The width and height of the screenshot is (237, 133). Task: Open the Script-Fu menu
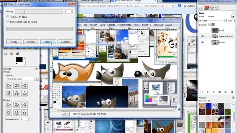(147, 25)
